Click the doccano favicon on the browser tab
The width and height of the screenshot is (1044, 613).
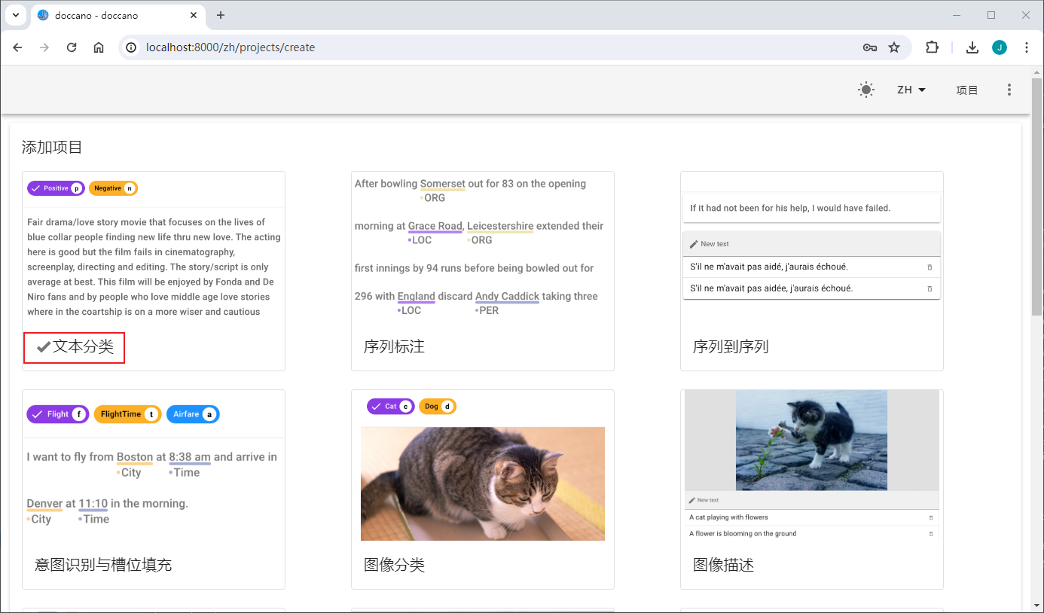[x=43, y=14]
